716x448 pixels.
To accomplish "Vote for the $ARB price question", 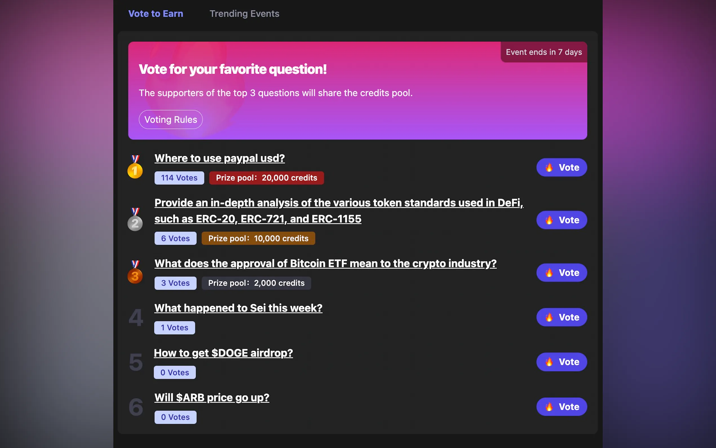I will click(x=562, y=407).
